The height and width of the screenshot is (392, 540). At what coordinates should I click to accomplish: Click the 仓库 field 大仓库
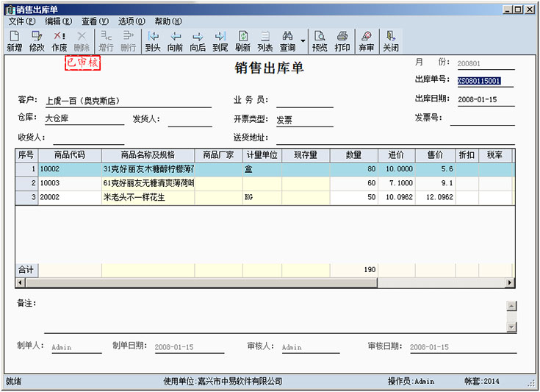coord(84,118)
